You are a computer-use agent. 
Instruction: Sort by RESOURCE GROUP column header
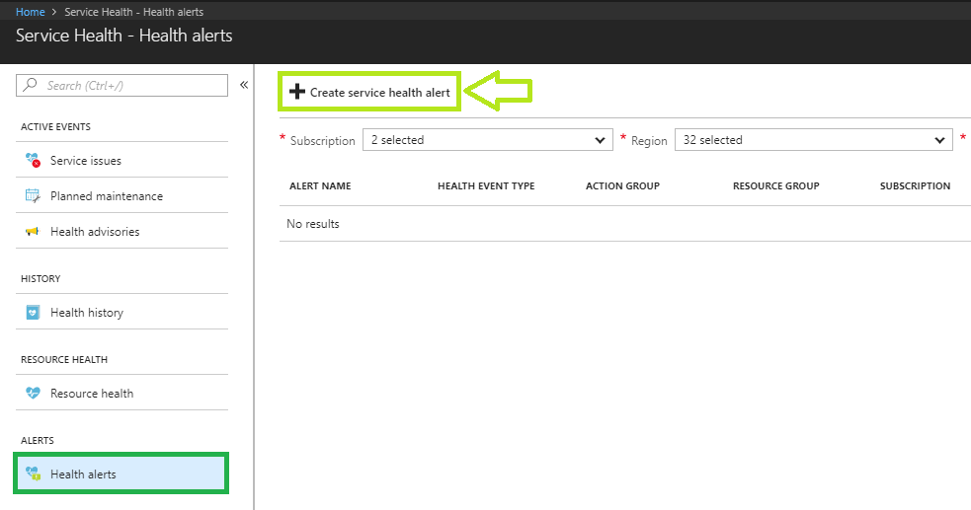click(x=776, y=185)
